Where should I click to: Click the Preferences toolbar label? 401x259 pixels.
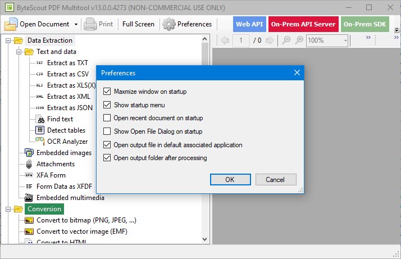coord(195,24)
